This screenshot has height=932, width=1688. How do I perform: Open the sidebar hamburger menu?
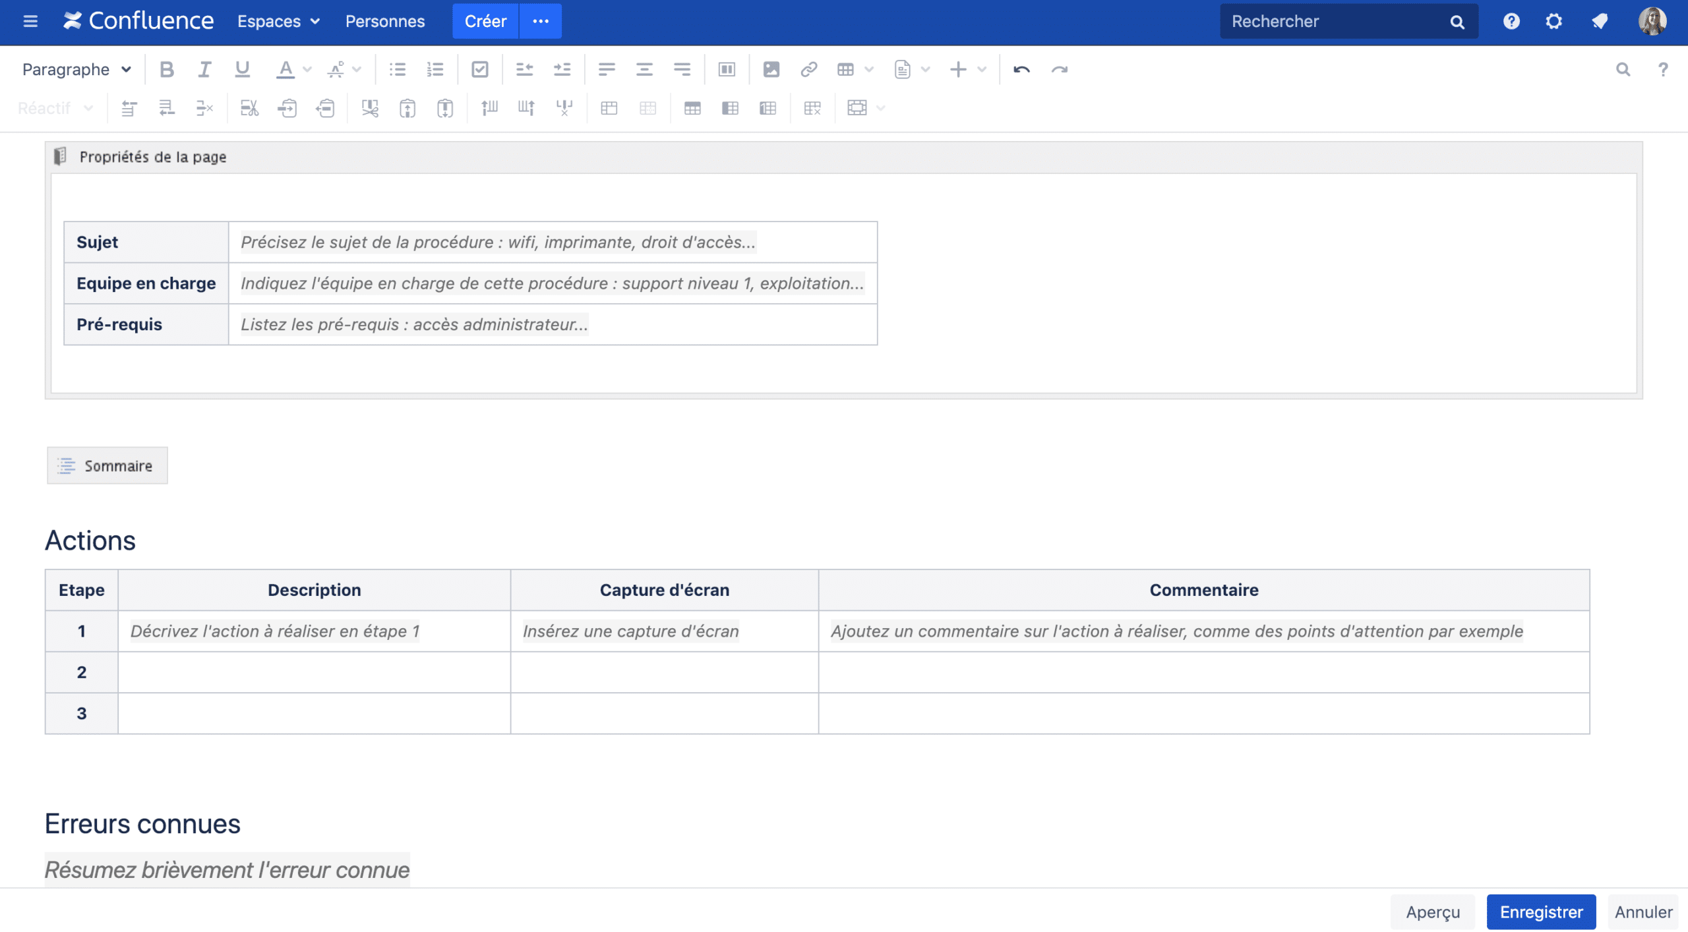[x=30, y=21]
